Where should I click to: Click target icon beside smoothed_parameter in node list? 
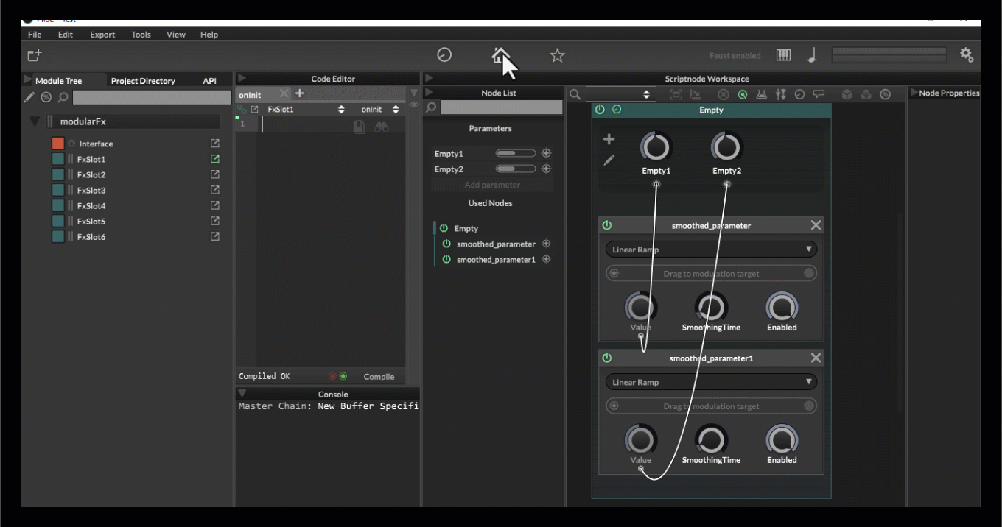click(x=546, y=244)
